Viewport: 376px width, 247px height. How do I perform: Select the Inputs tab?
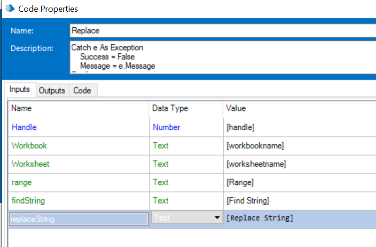click(20, 89)
